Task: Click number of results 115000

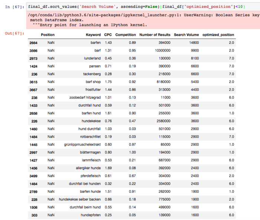Action: pyautogui.click(x=165, y=137)
